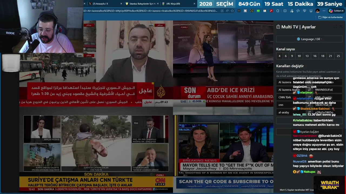Set channel count to 4

(280, 56)
